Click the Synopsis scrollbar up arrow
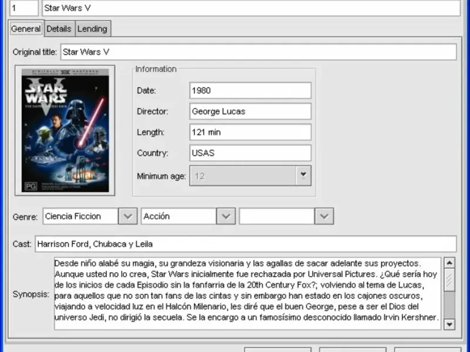The height and width of the screenshot is (352, 470). click(x=449, y=263)
